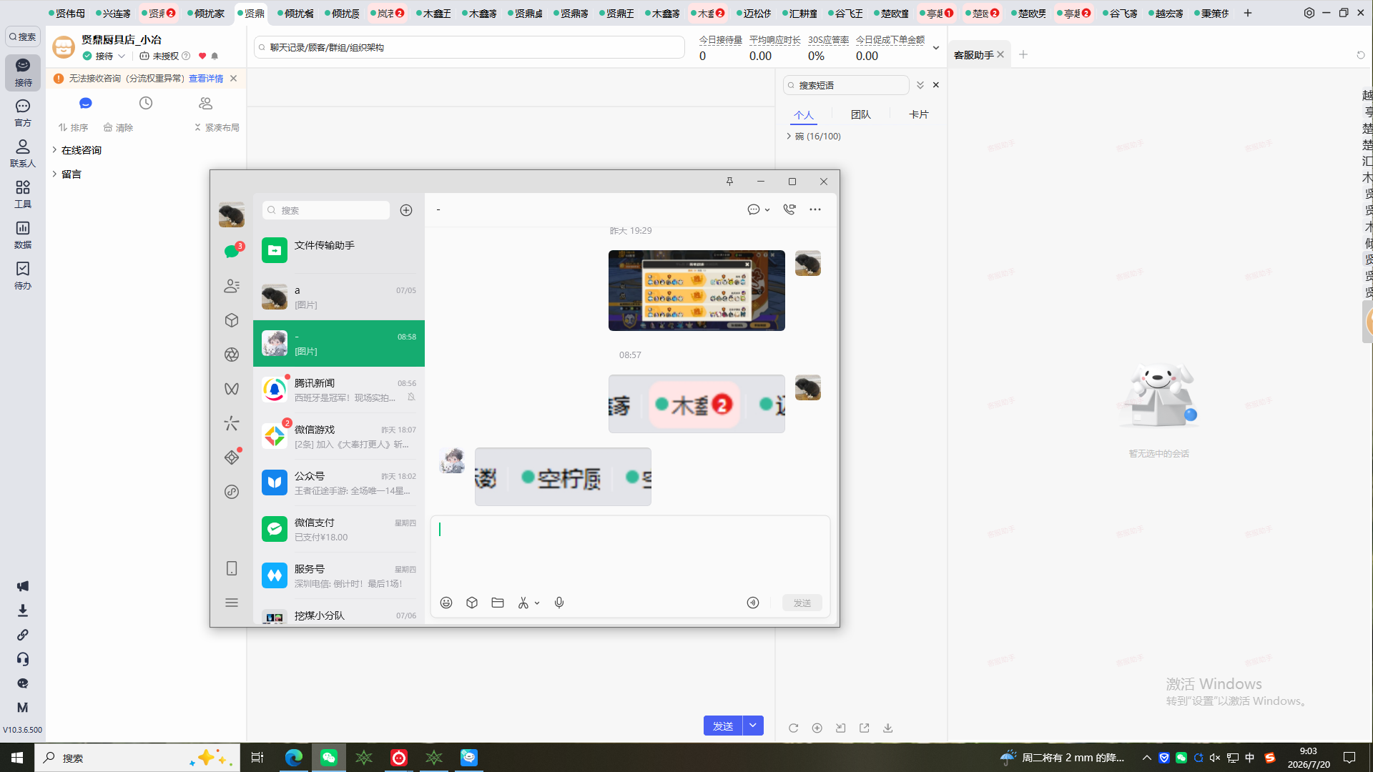The width and height of the screenshot is (1373, 772).
Task: Click the headset support icon in left sidebar
Action: pos(23,659)
